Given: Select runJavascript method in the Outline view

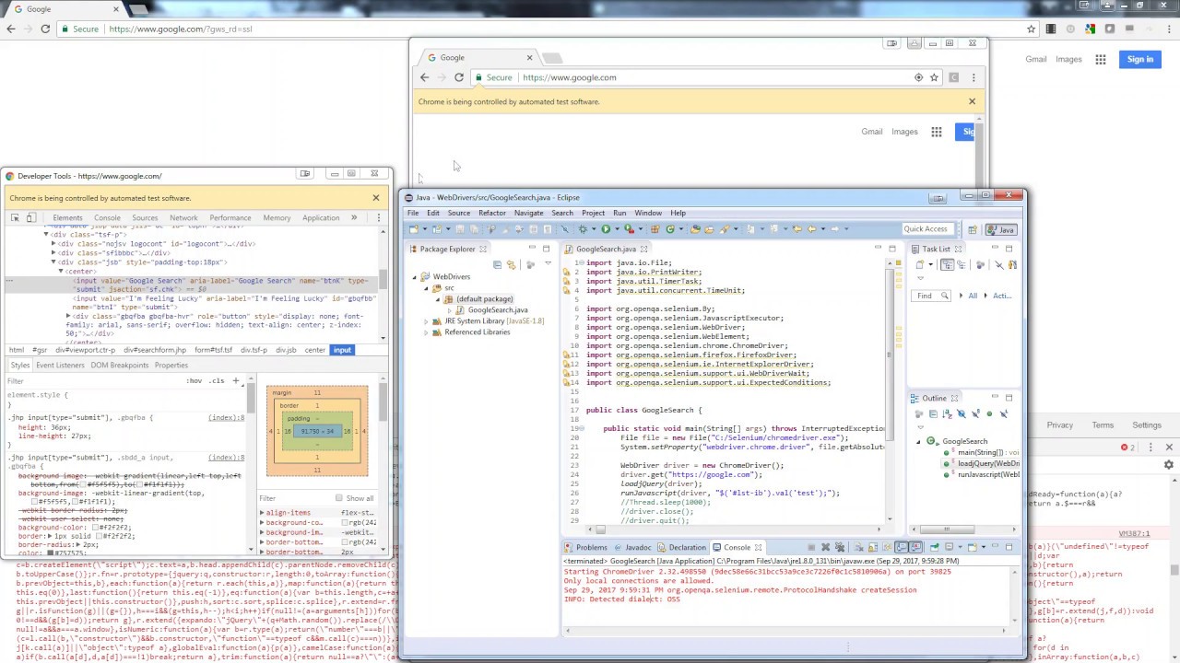Looking at the screenshot, I should tap(988, 474).
